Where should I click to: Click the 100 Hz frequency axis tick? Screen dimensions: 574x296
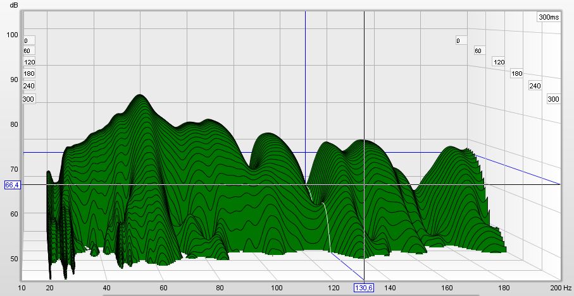[277, 288]
